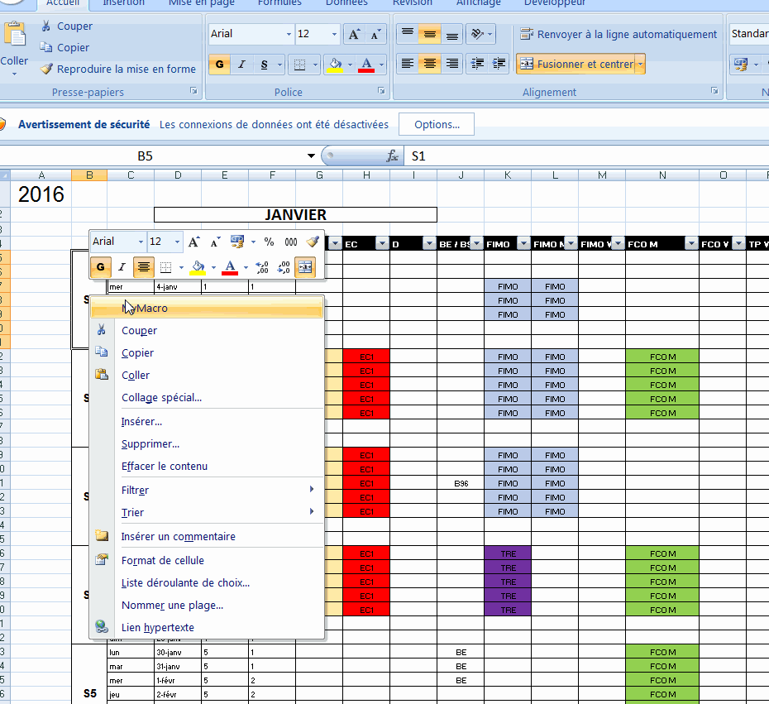Screen dimensions: 769x704
Task: Click Lien hypertexte in context menu
Action: 207,627
